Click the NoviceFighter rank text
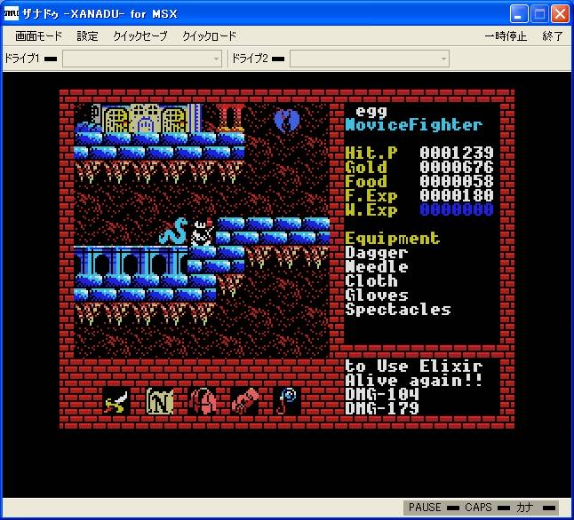Screen dimensions: 574x520 (414, 125)
